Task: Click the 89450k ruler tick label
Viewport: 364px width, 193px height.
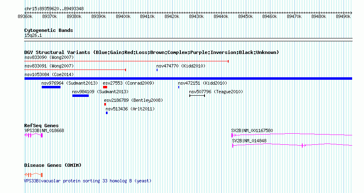Action: tap(245, 16)
